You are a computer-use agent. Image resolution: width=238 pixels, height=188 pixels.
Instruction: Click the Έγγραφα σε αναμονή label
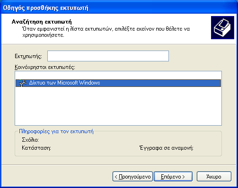(x=167, y=148)
